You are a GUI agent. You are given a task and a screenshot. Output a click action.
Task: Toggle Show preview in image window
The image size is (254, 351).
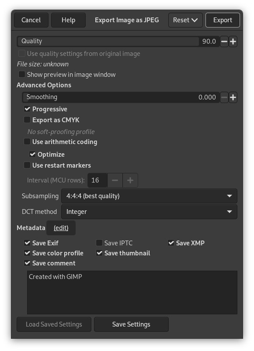coord(21,74)
